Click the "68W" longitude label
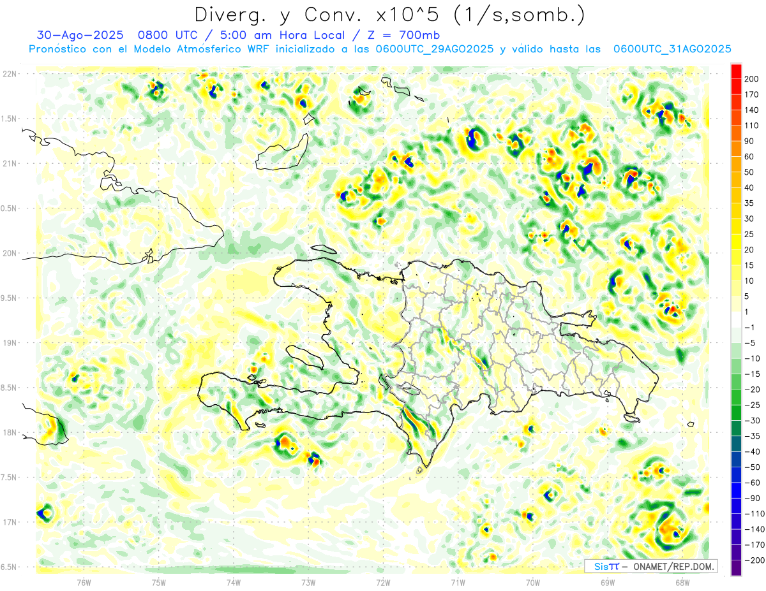This screenshot has width=766, height=591. click(x=682, y=582)
